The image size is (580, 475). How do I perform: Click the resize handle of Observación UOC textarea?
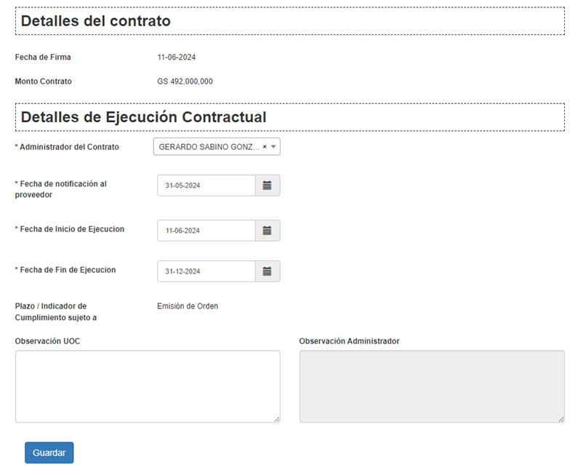276,419
